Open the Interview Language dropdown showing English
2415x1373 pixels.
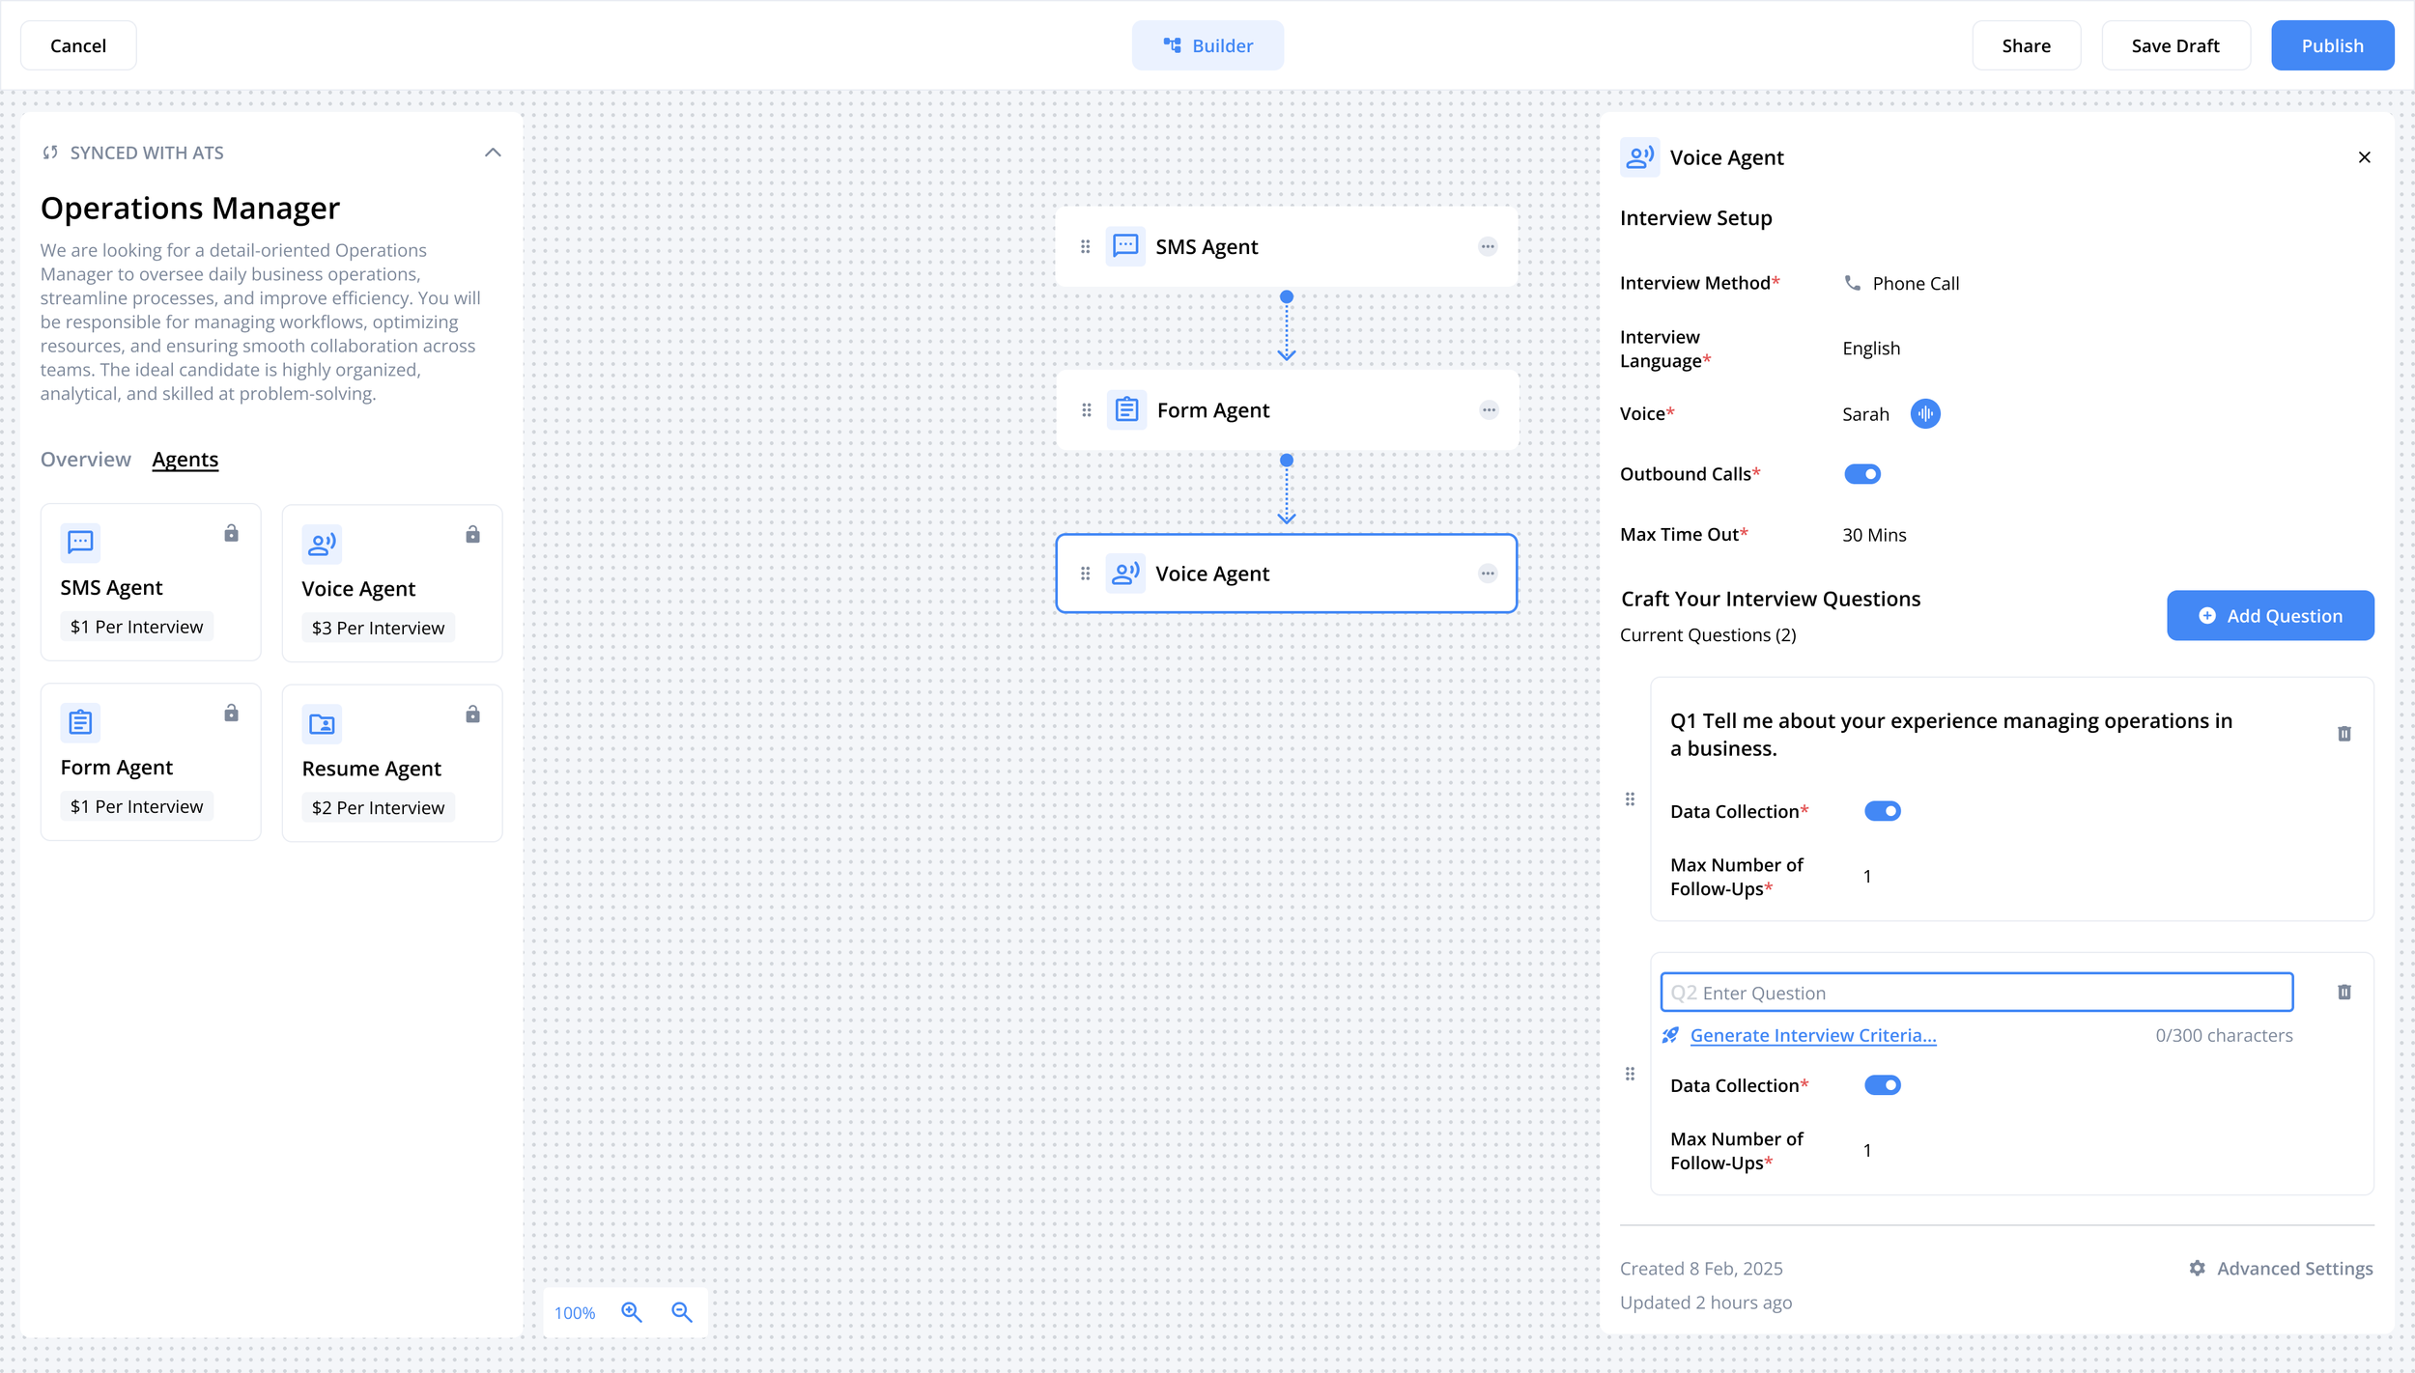1871,349
